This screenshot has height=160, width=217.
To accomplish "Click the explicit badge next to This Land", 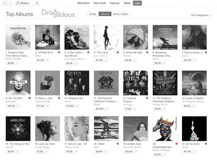I will [x=118, y=52].
